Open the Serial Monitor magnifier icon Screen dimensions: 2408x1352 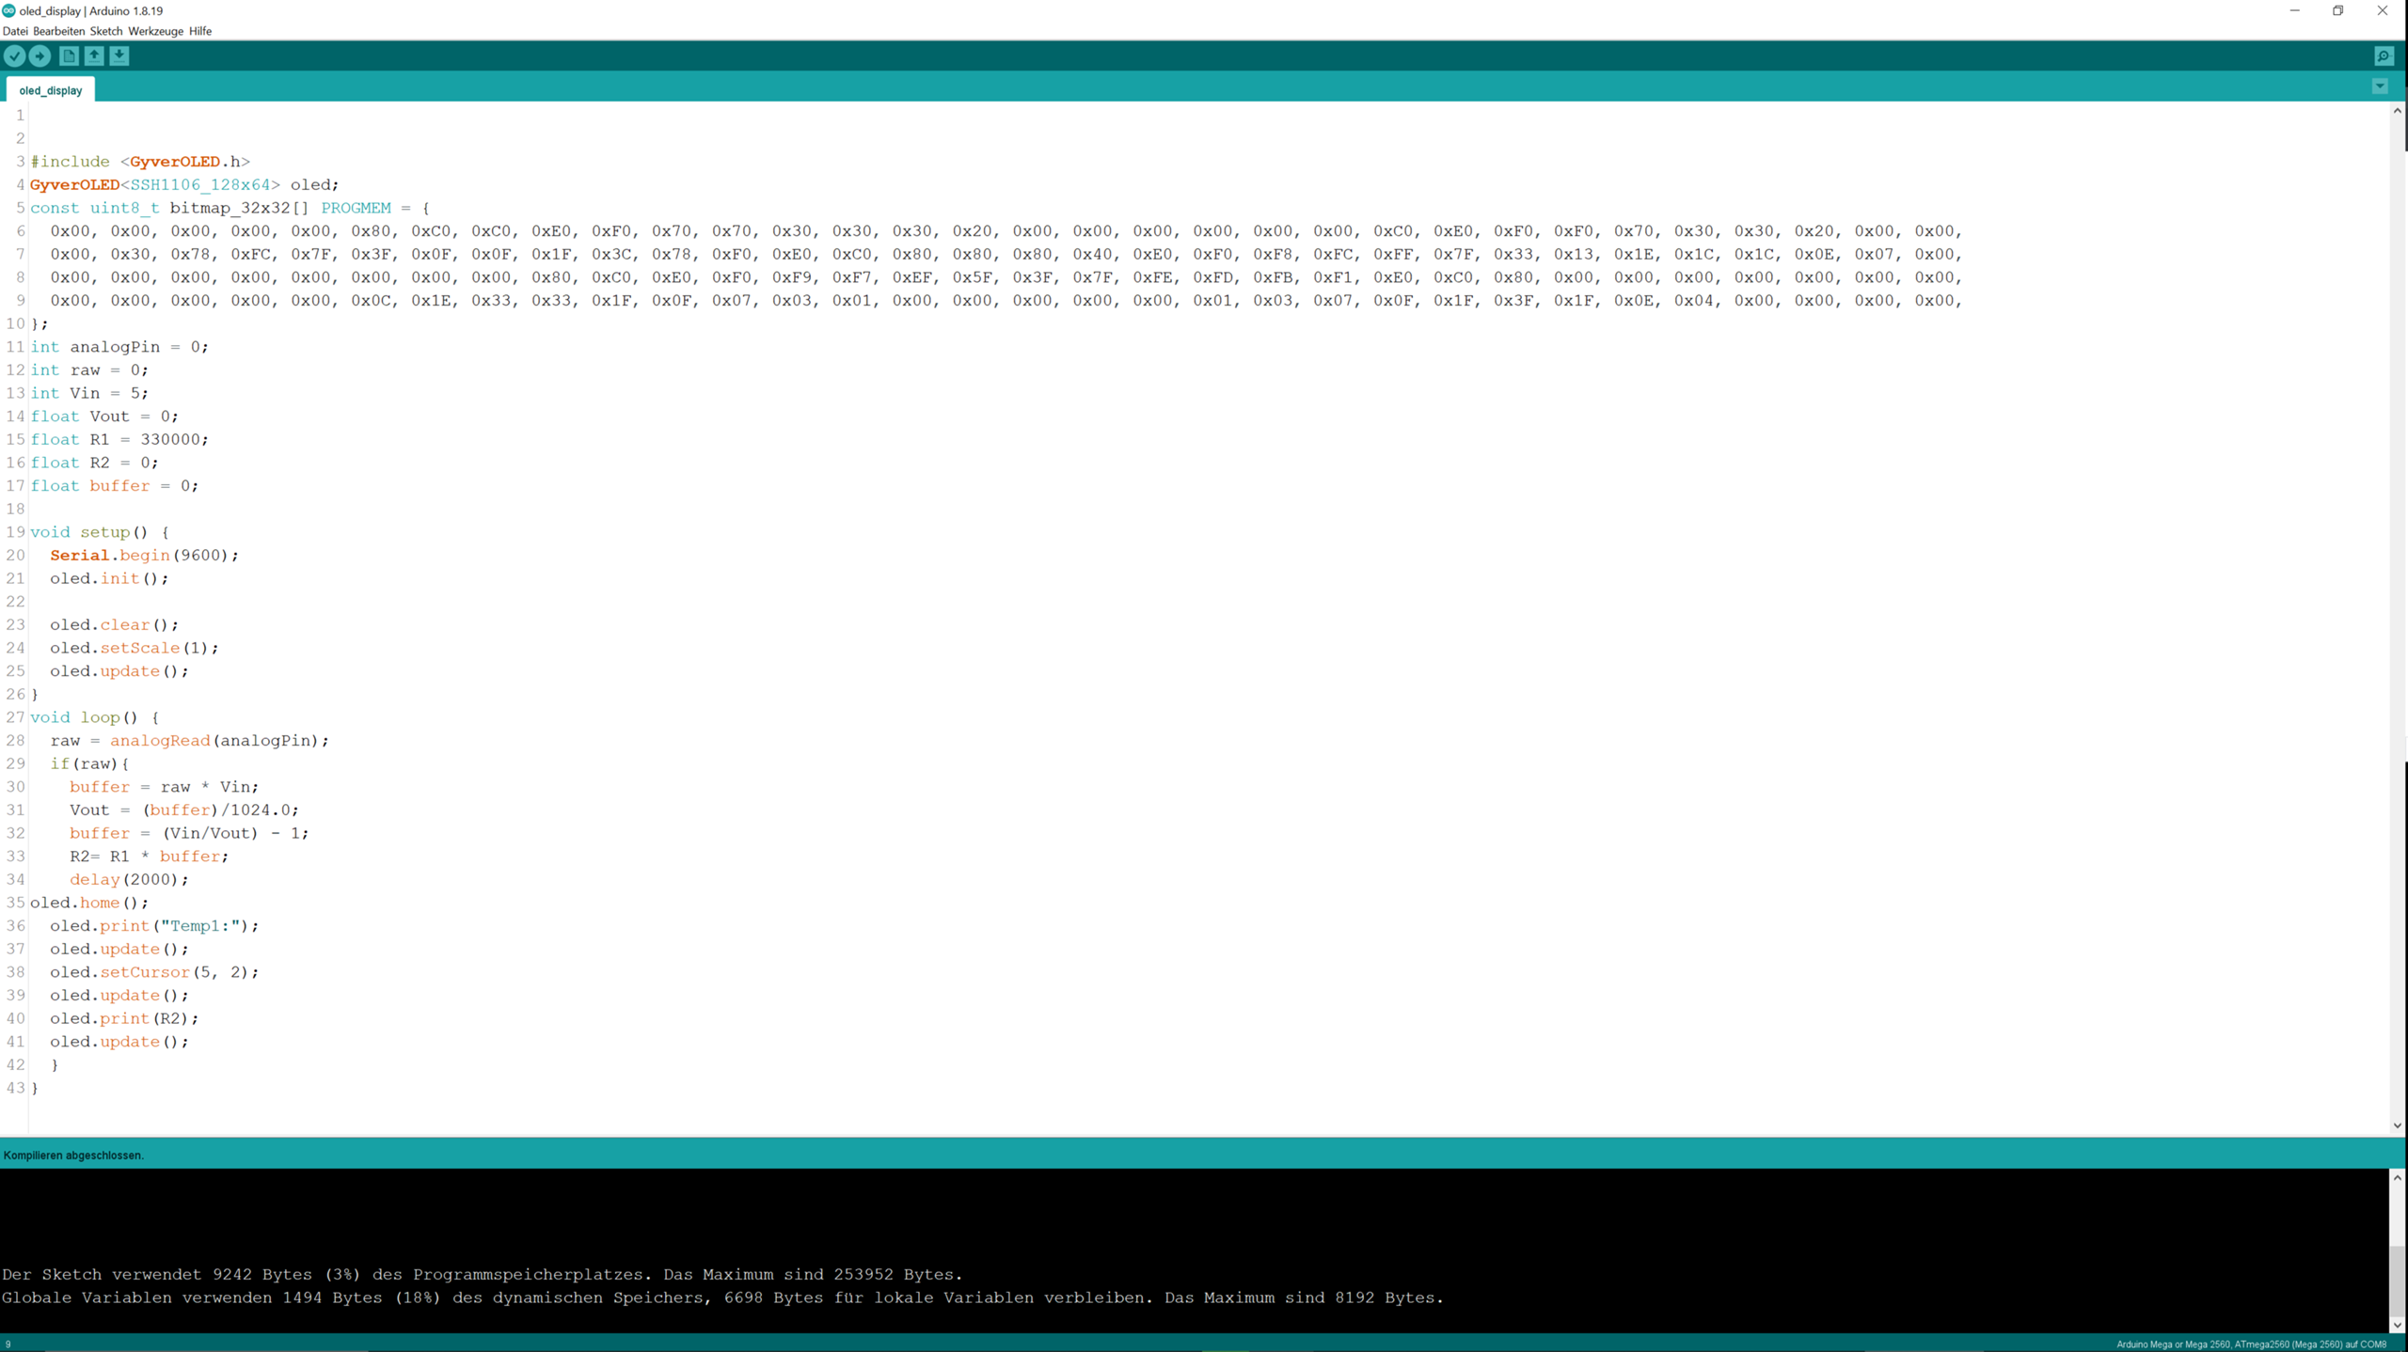pos(2383,56)
